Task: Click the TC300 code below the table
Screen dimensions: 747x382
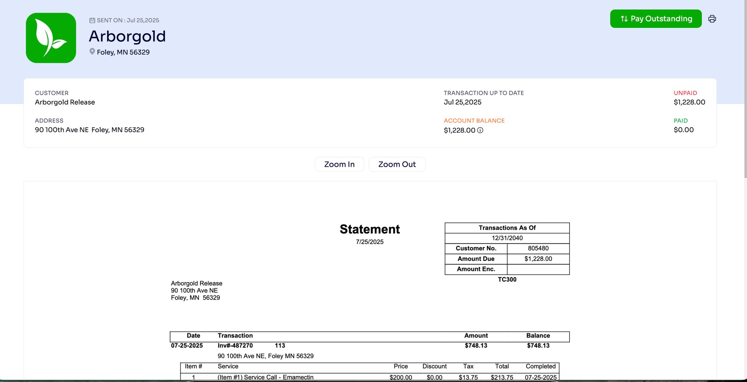Action: (507, 279)
